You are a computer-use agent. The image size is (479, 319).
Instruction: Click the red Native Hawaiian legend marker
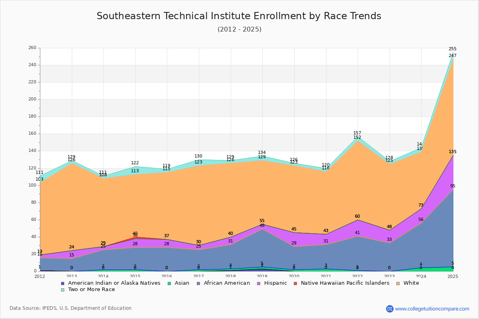pyautogui.click(x=295, y=283)
